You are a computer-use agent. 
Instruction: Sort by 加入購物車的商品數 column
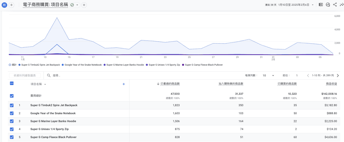pos(231,84)
